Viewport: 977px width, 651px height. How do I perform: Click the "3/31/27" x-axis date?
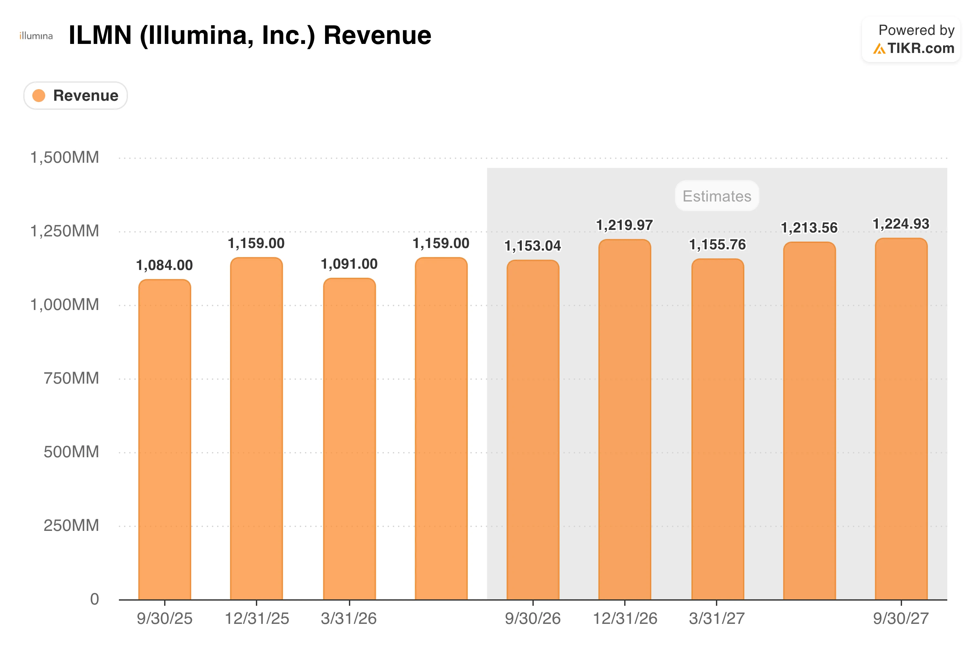point(717,619)
